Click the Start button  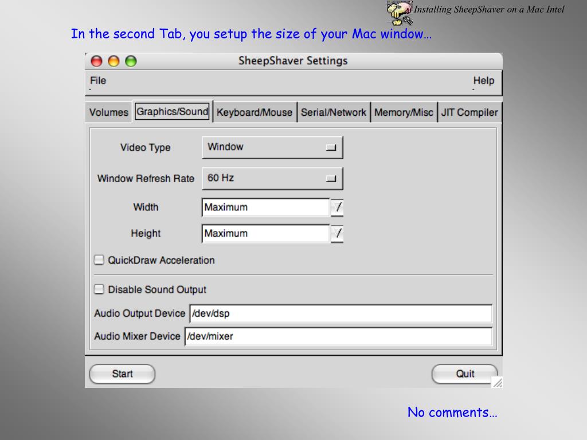click(x=122, y=374)
